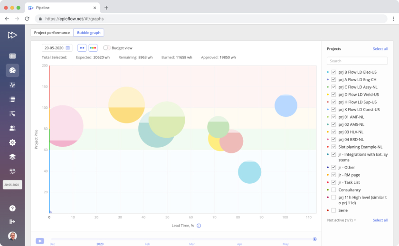This screenshot has width=399, height=246.
Task: Click the top Select all link in Projects
Action: (380, 49)
